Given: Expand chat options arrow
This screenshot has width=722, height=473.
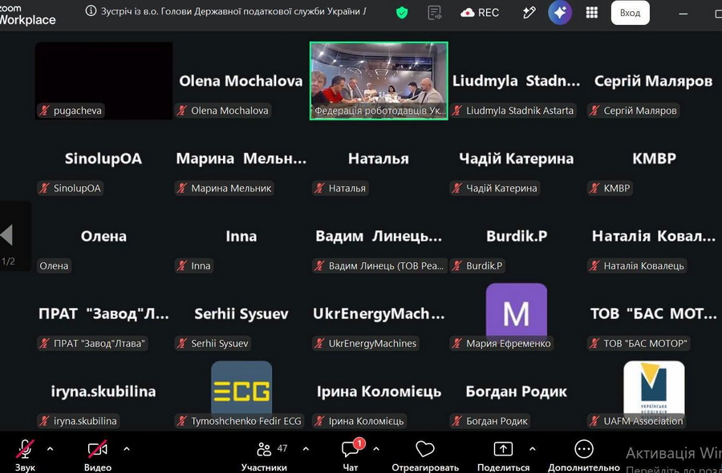Looking at the screenshot, I should pos(376,449).
